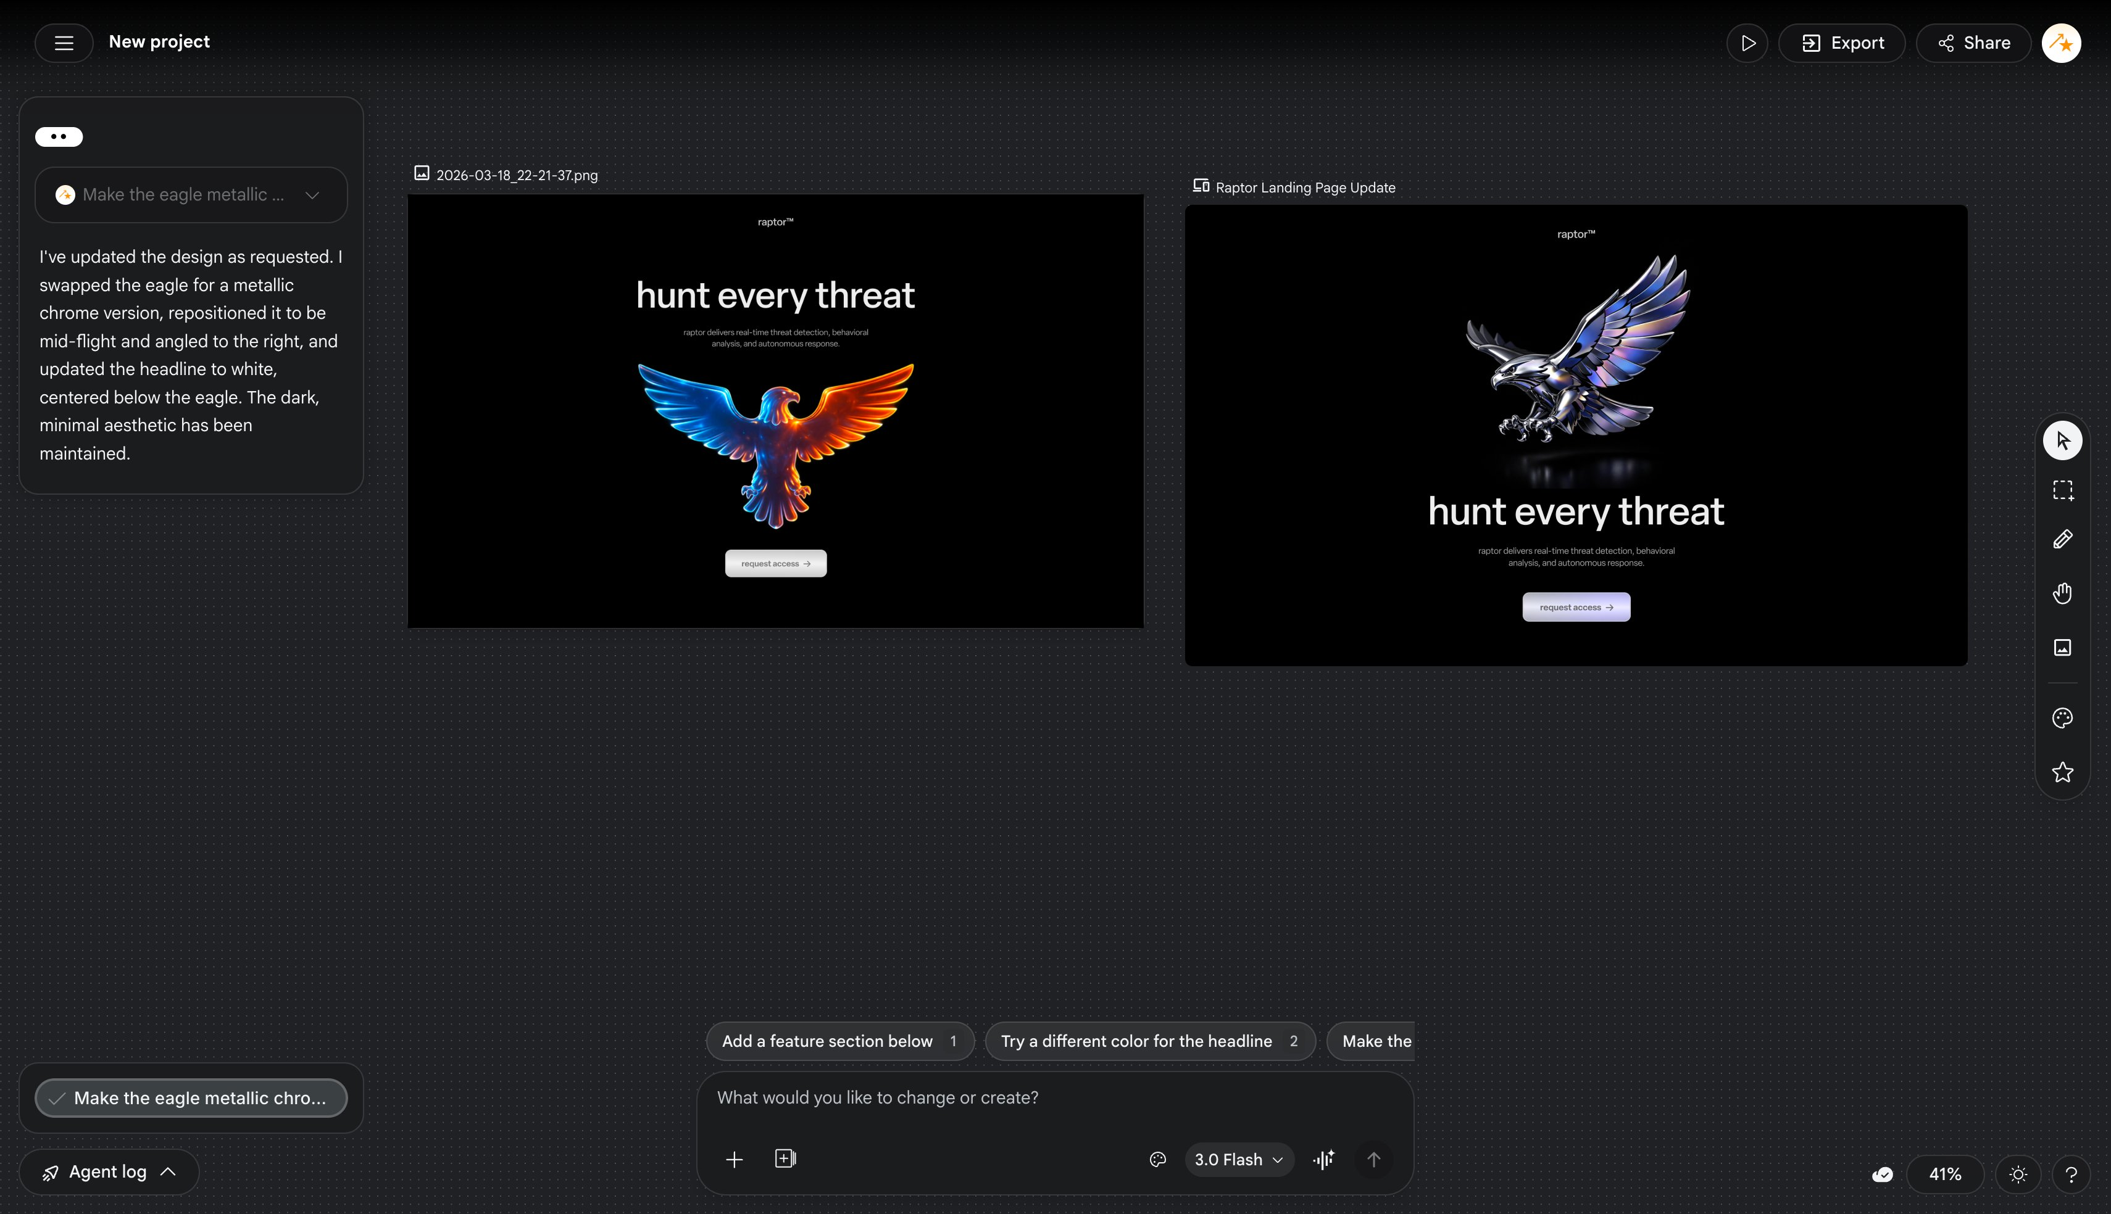Toggle light/dark theme sun icon
The width and height of the screenshot is (2111, 1214).
click(x=2018, y=1175)
